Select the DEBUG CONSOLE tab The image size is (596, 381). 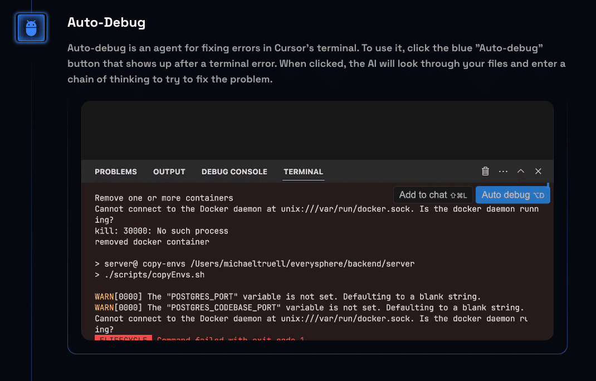tap(235, 172)
